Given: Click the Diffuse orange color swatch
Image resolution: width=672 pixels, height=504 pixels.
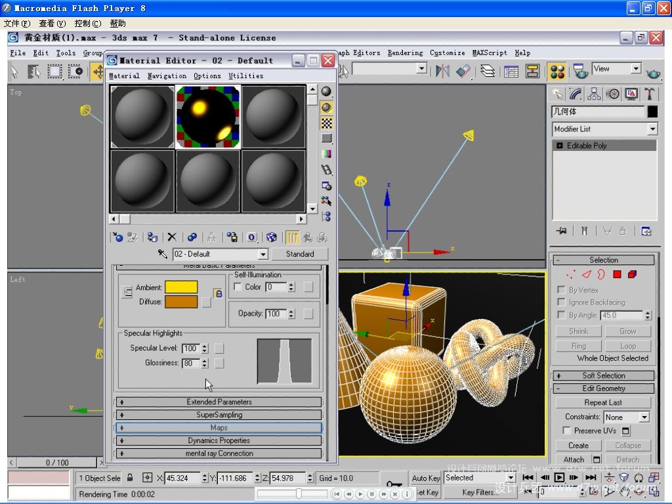Looking at the screenshot, I should [181, 302].
